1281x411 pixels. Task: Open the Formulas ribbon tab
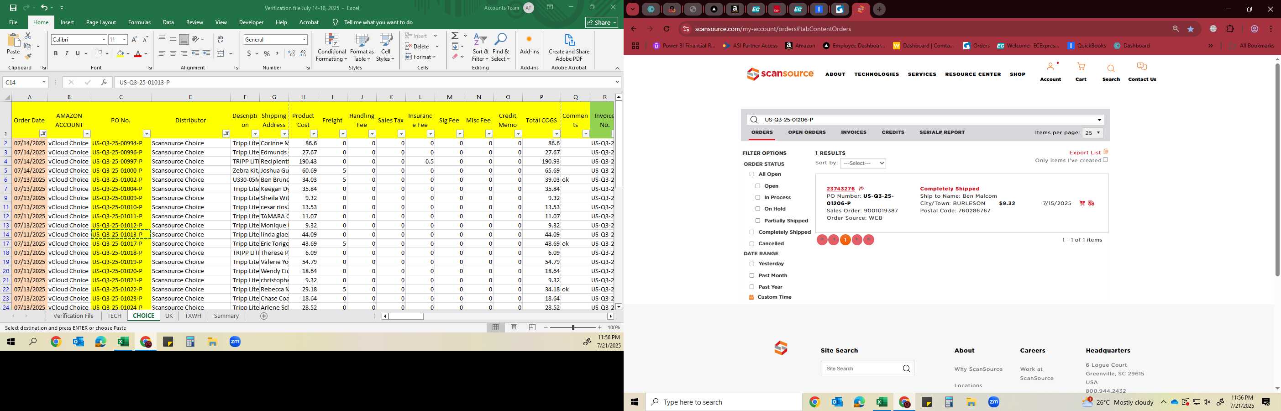click(x=139, y=22)
